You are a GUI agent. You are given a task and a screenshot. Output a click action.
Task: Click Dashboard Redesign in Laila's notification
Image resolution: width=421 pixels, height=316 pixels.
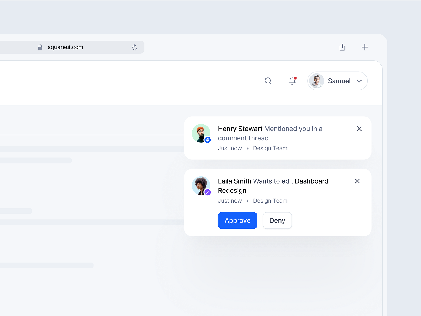click(x=312, y=181)
